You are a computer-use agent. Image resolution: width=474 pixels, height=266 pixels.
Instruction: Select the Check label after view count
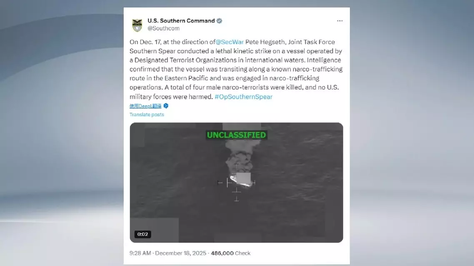tap(243, 253)
